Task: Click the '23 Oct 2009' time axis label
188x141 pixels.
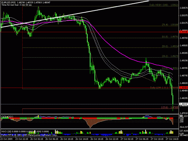Action: (x=6, y=139)
